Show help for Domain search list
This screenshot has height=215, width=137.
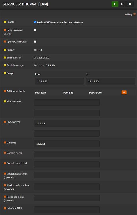point(5,163)
